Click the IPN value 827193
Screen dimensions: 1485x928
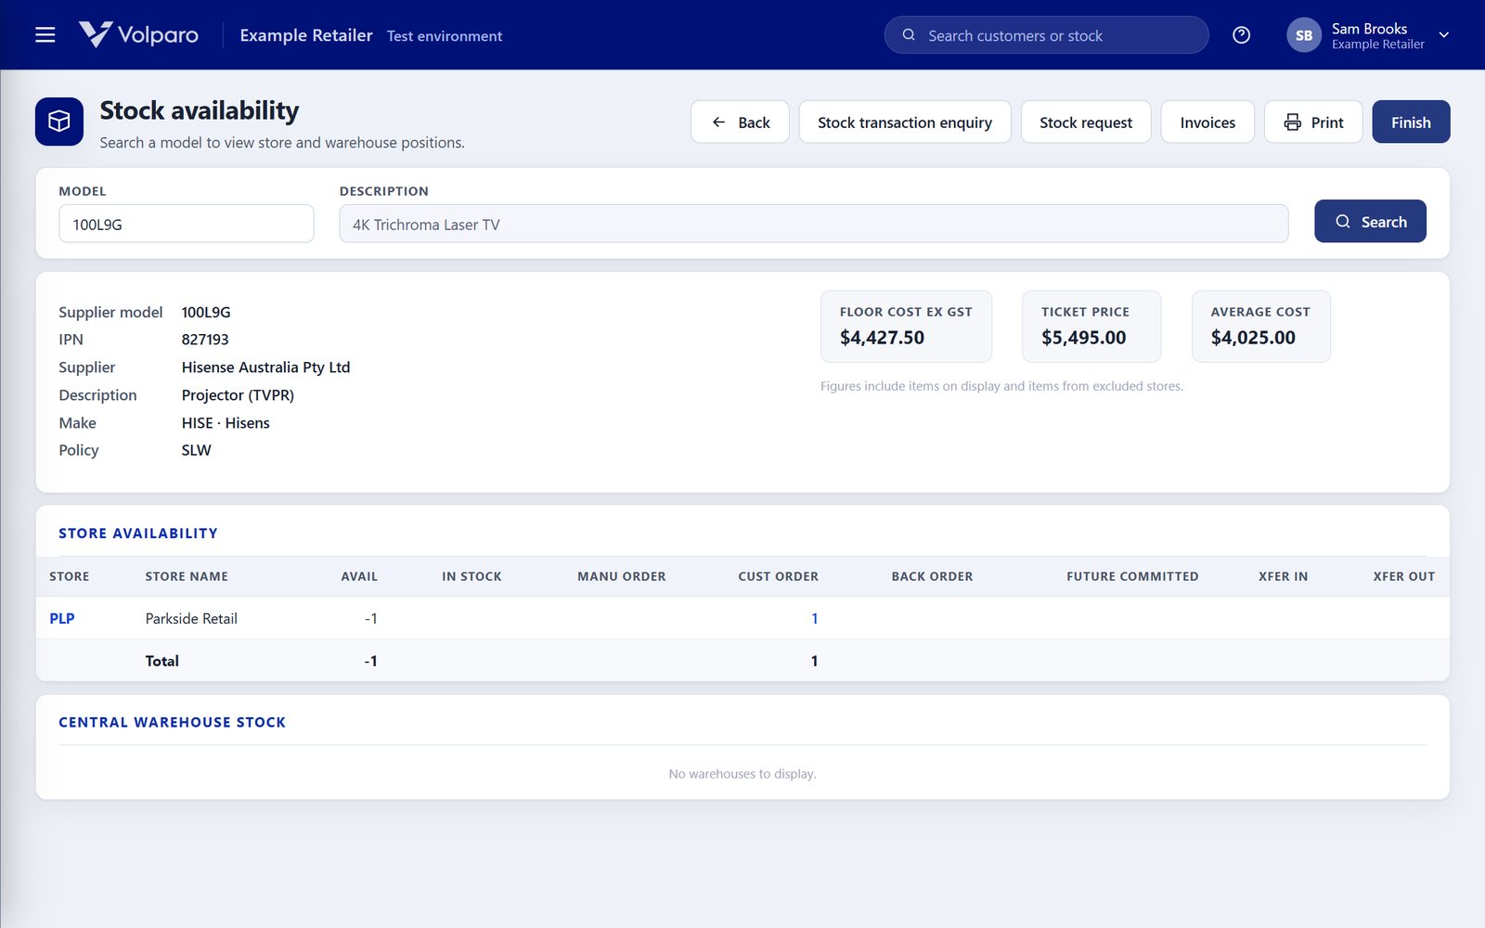205,340
